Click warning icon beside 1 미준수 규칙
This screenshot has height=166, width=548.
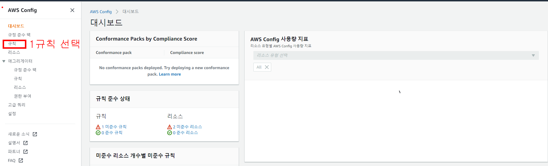(98, 127)
